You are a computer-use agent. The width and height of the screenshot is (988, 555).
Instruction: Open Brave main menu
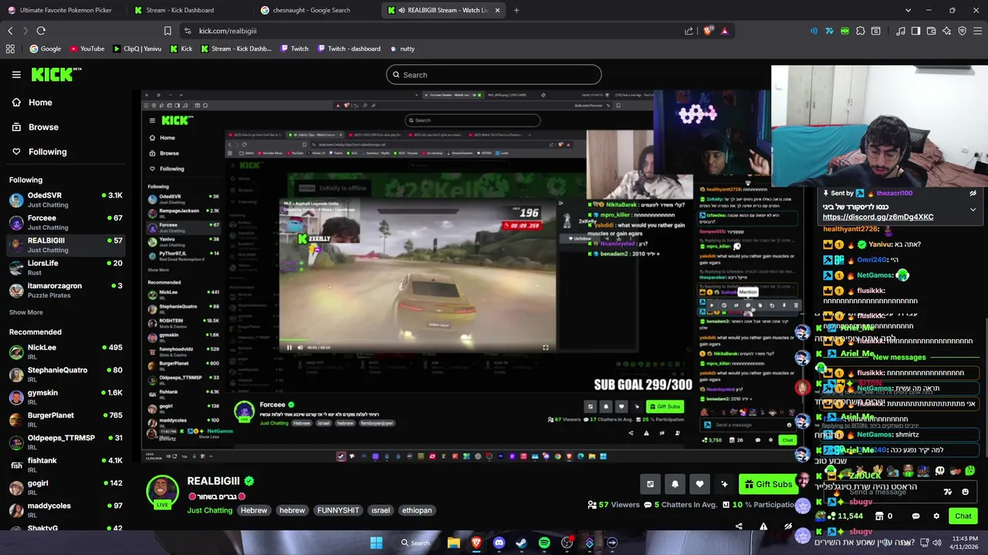[978, 31]
